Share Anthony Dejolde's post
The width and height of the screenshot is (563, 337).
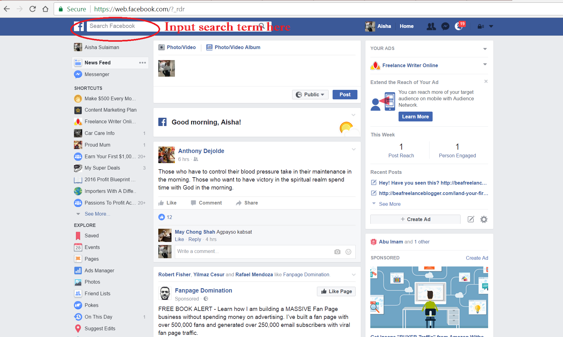(247, 203)
